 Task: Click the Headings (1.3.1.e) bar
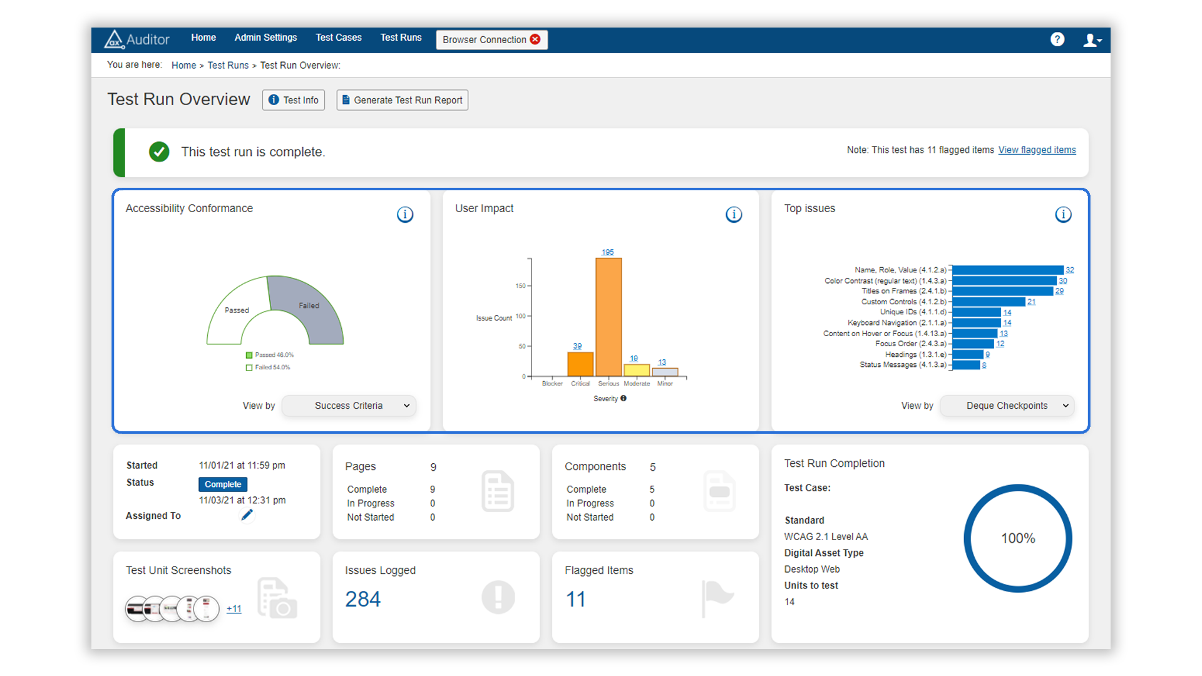pos(968,354)
